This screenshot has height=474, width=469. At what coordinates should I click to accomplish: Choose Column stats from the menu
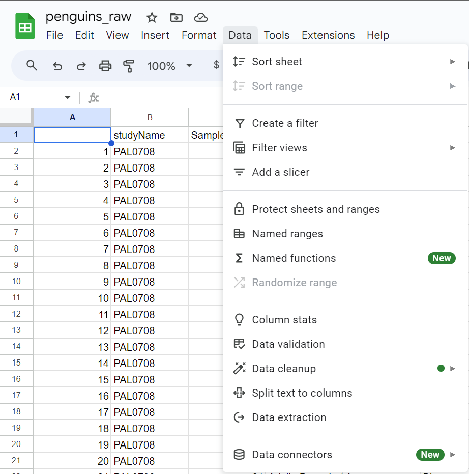click(284, 319)
